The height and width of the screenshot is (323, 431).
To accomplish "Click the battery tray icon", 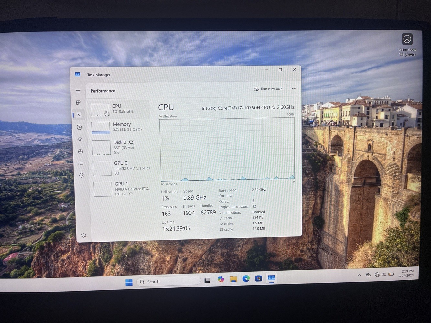I will coord(391,274).
